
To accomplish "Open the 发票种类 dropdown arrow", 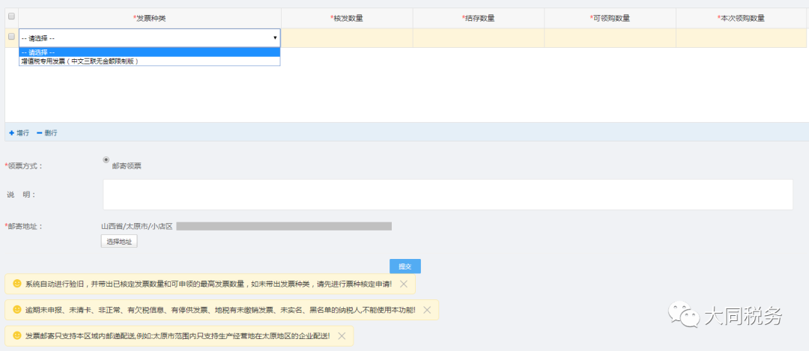I will click(x=275, y=38).
